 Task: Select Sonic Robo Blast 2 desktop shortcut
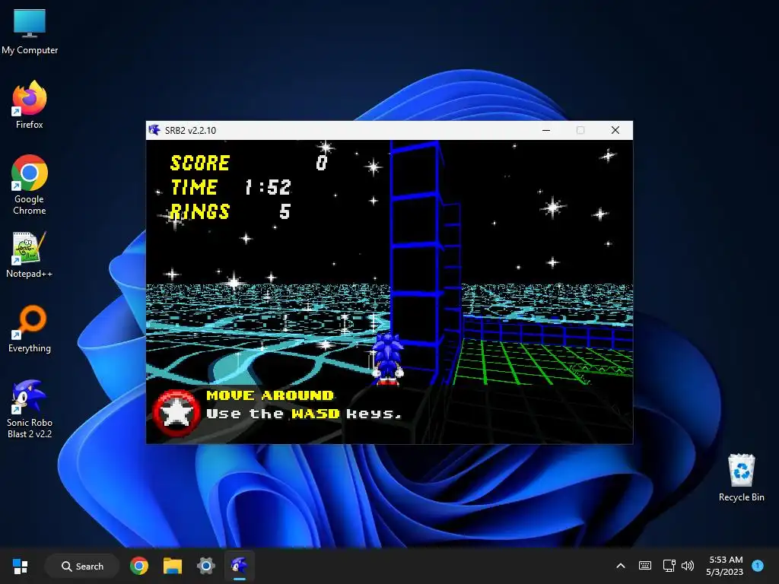[30, 408]
